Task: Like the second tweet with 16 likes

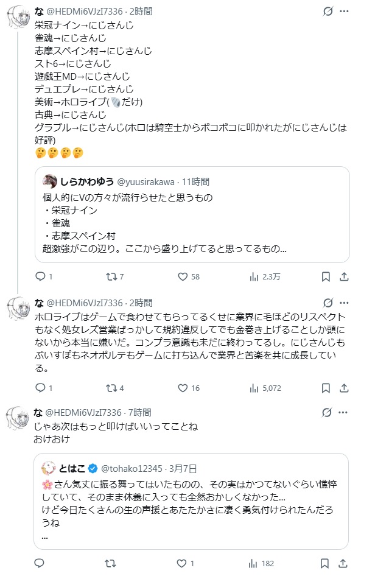Action: [x=183, y=388]
